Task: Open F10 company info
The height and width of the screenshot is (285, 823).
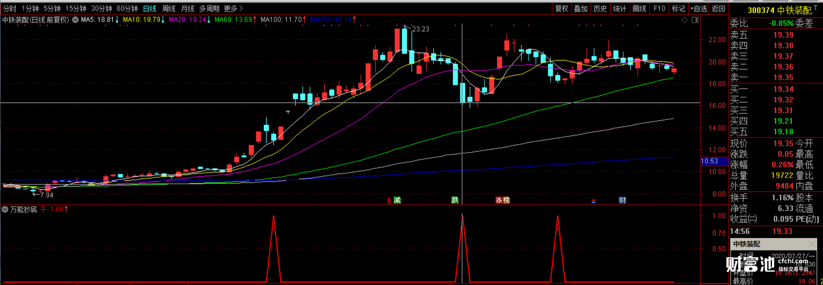Action: pos(659,9)
